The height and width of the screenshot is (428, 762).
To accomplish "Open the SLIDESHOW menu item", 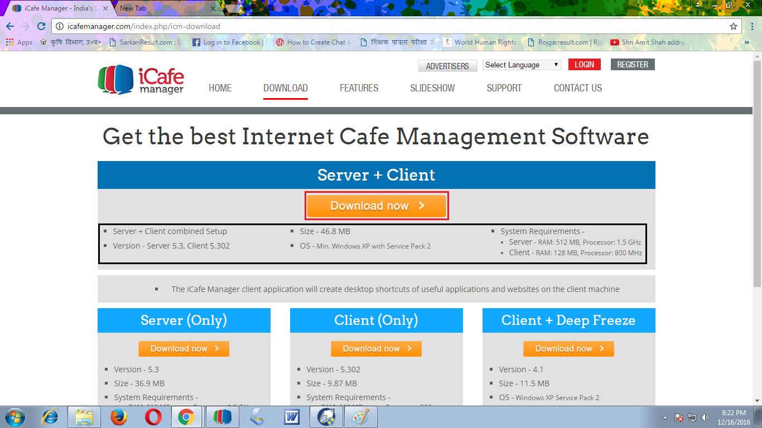I will pos(432,88).
